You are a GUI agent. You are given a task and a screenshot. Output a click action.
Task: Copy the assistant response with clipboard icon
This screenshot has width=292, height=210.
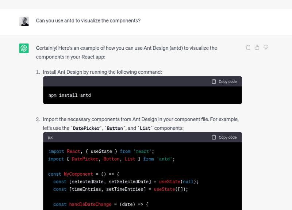point(248,47)
